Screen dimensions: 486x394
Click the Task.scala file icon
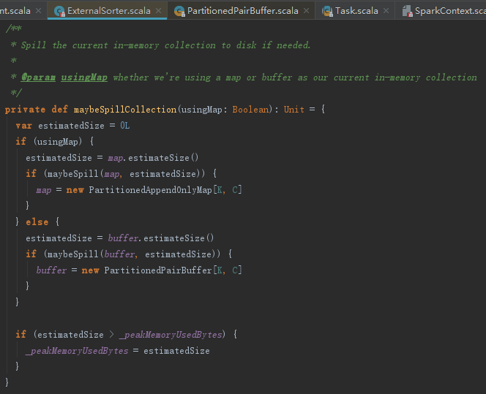click(x=327, y=12)
